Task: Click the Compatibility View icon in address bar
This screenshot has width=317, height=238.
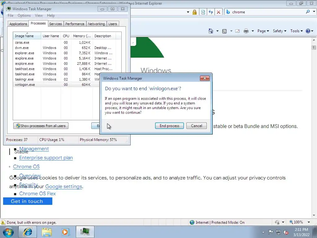Action: (203, 12)
